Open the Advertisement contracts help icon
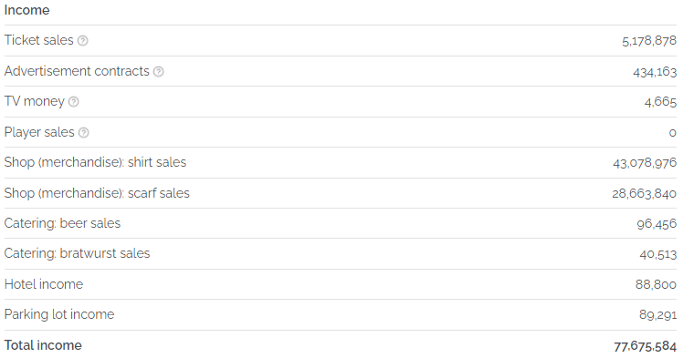683x358 pixels. pyautogui.click(x=159, y=72)
